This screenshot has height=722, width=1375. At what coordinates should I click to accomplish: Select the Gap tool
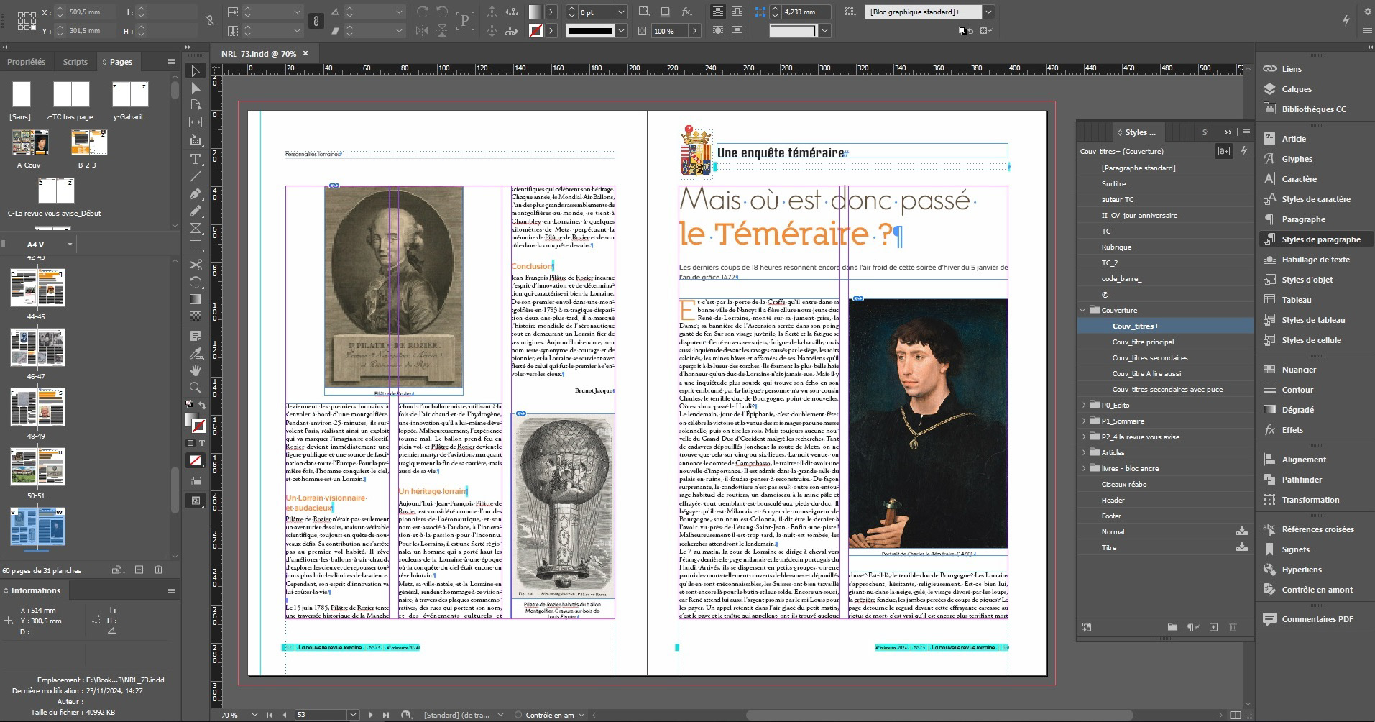(x=196, y=122)
